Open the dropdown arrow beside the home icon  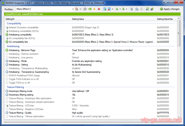(x=80, y=9)
